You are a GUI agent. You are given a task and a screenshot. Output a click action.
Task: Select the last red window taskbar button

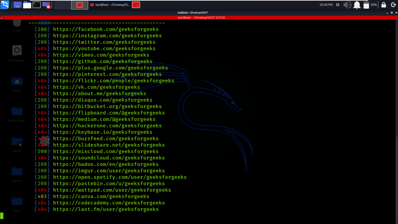(x=136, y=5)
